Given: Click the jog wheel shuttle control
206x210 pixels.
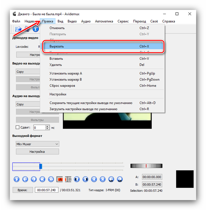Looking at the screenshot, I should click(146, 166).
